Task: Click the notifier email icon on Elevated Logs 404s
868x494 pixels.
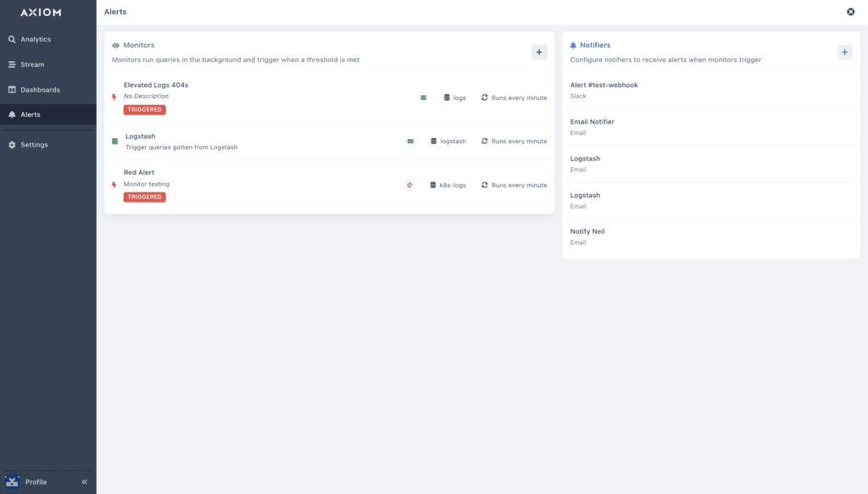Action: [x=423, y=97]
